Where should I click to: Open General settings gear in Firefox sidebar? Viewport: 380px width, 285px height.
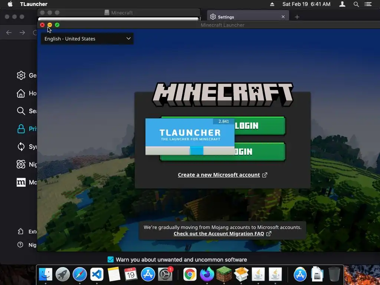tap(21, 75)
